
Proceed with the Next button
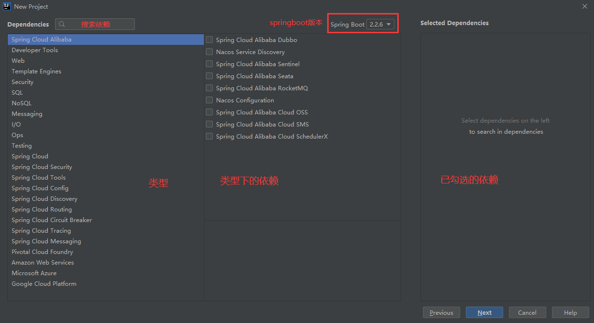(484, 312)
